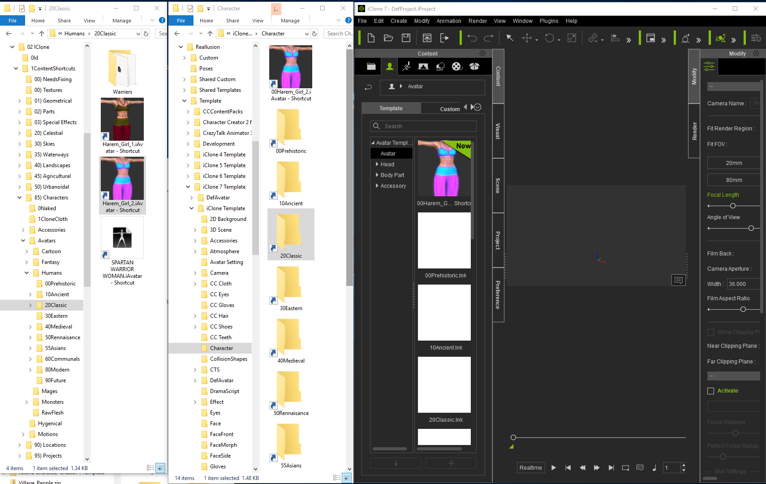Toggle the timeline caption bubble icon
The height and width of the screenshot is (484, 766).
(x=640, y=468)
